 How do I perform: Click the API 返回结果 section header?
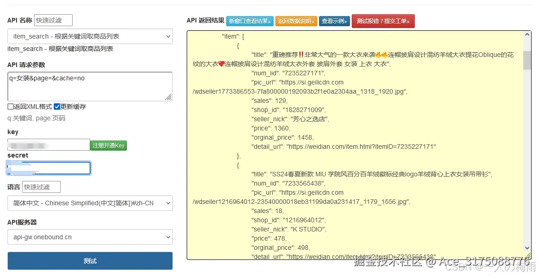205,21
